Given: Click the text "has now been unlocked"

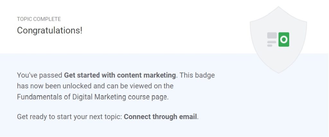Looking at the screenshot, I should 54,86.
